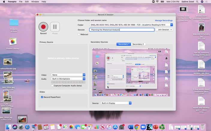Expand the Folder dropdown

pos(171,25)
